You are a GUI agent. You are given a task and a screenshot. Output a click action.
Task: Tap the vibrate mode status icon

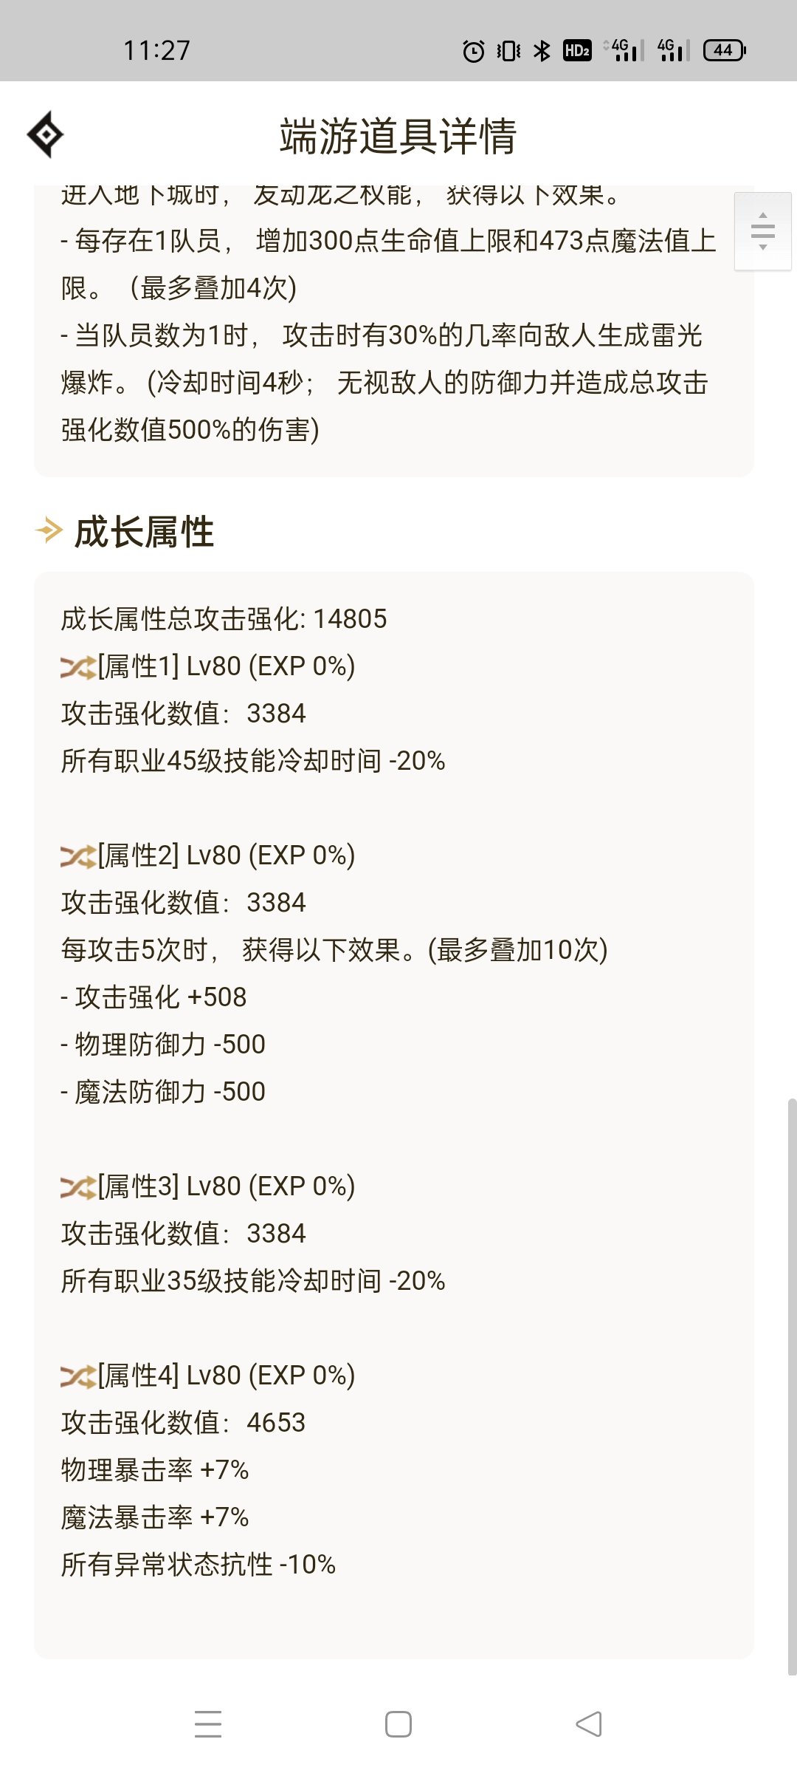tap(508, 51)
